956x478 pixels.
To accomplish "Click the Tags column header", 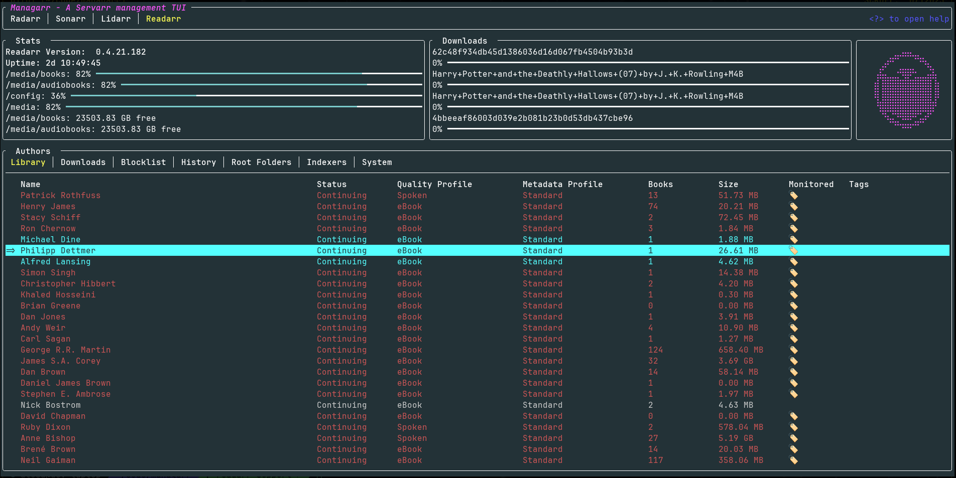I will (859, 185).
